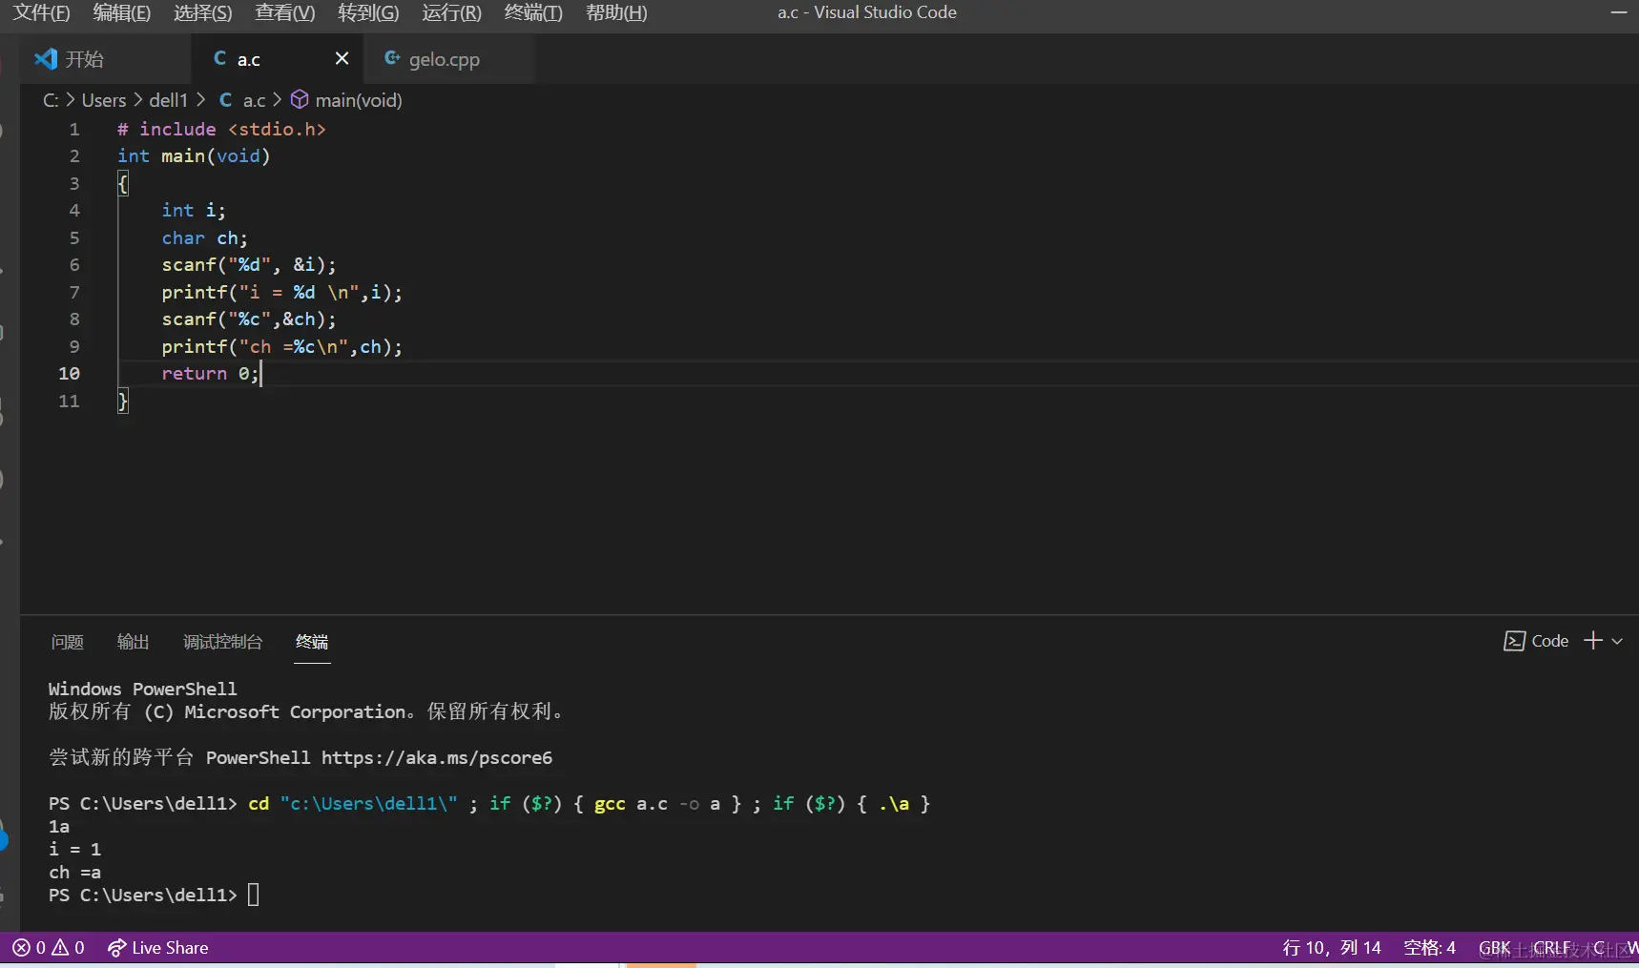Place cursor on '# include <stdio.h>' line

point(221,129)
